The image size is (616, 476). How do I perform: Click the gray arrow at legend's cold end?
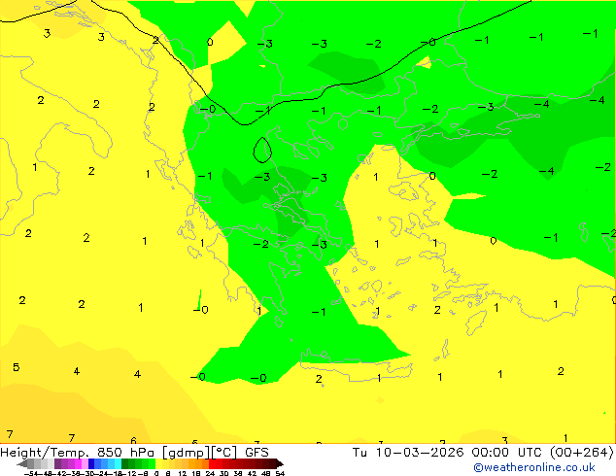pyautogui.click(x=22, y=463)
